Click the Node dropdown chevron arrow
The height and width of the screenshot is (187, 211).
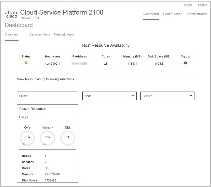[132, 96]
